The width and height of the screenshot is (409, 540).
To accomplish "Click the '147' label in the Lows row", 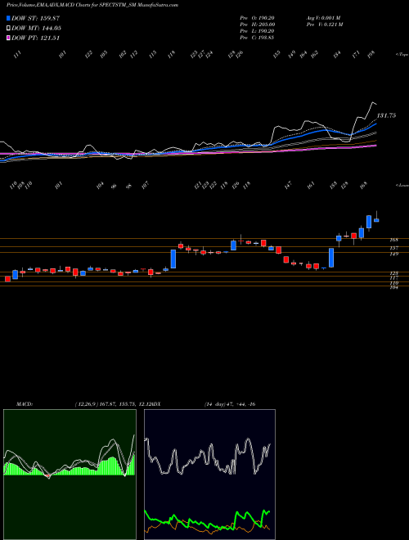I will (x=288, y=186).
